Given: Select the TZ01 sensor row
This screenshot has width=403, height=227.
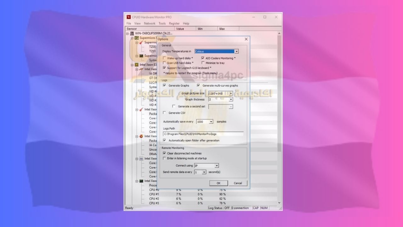Looking at the screenshot, I should pos(152,51).
